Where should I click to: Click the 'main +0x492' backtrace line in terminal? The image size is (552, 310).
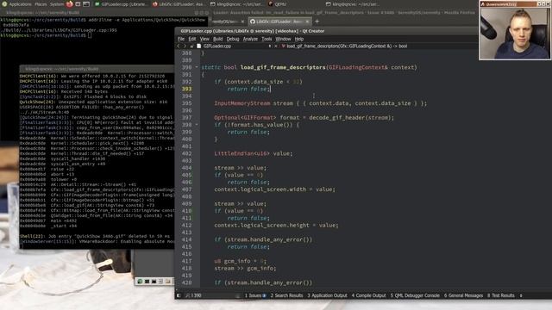tap(48, 220)
